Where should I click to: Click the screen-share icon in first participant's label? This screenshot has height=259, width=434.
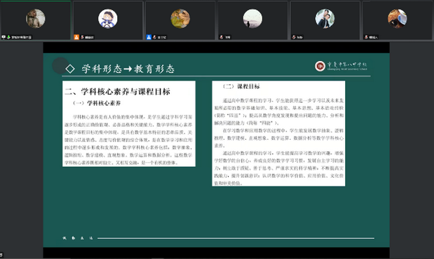(4, 37)
